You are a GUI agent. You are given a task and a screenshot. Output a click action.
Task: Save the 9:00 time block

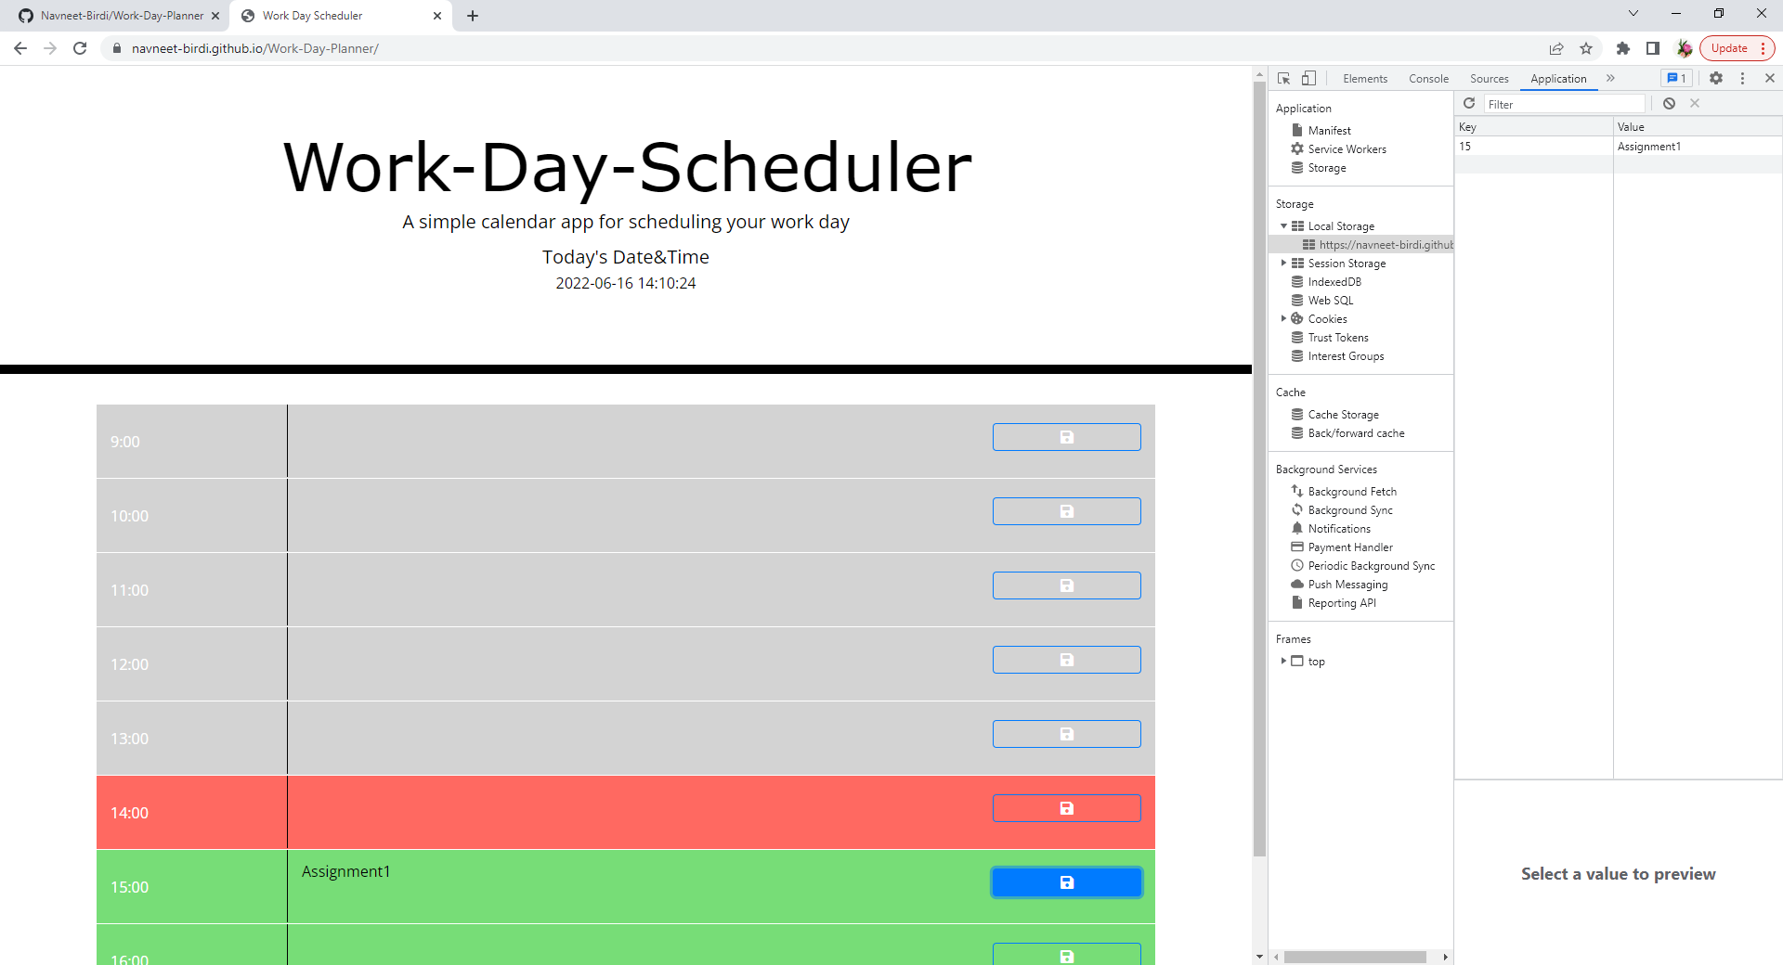[1066, 437]
